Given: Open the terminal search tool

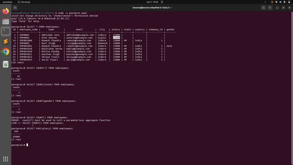Looking at the screenshot, I should [264, 8].
